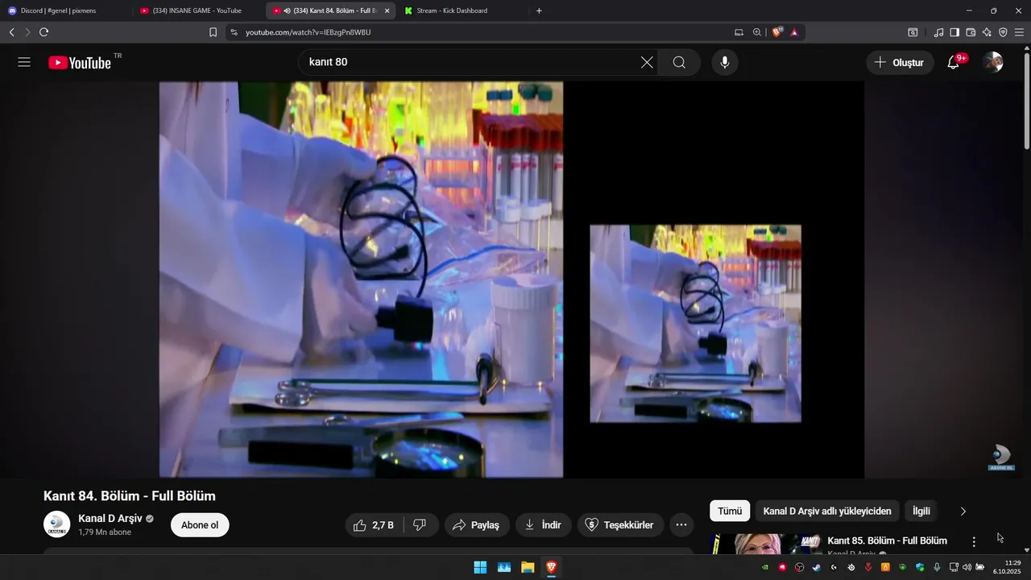1031x580 pixels.
Task: Run the search with the magnifier button
Action: click(x=679, y=62)
